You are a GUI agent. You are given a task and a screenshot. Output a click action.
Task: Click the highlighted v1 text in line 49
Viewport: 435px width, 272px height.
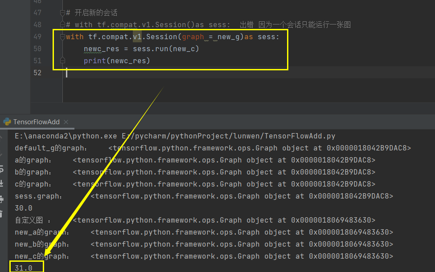[137, 37]
